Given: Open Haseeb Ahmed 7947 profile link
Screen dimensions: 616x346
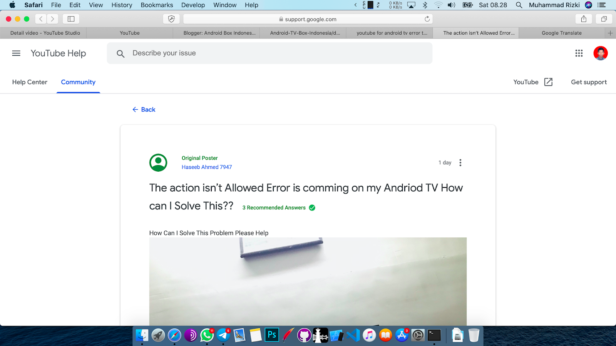Looking at the screenshot, I should click(x=207, y=167).
